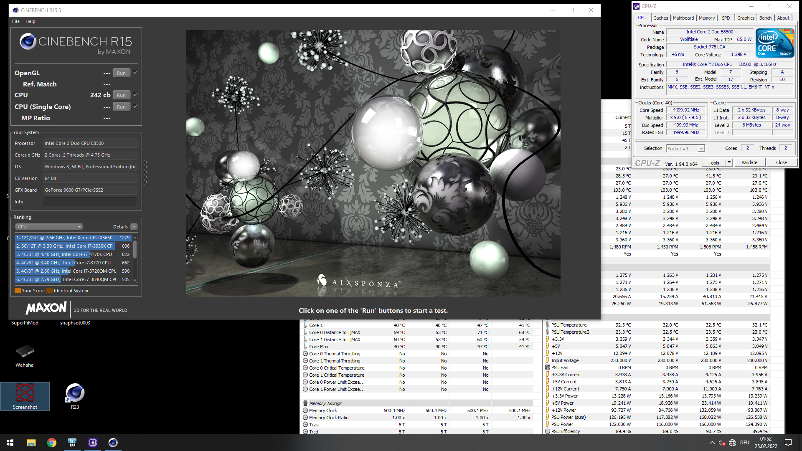Click the rendered AIXSPONZA scene image
The width and height of the screenshot is (802, 451).
coord(373,163)
